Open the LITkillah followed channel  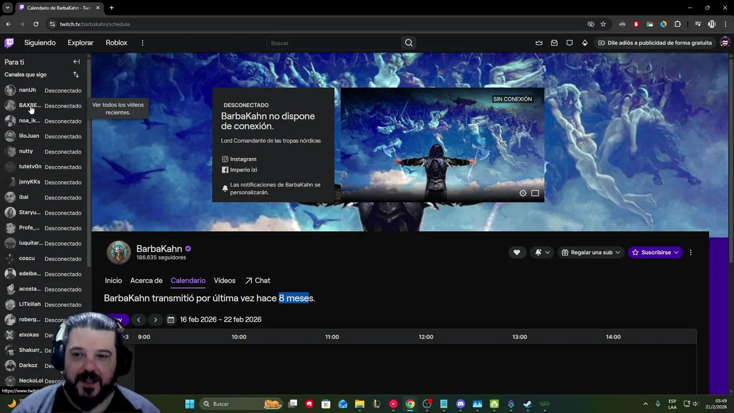(x=45, y=305)
